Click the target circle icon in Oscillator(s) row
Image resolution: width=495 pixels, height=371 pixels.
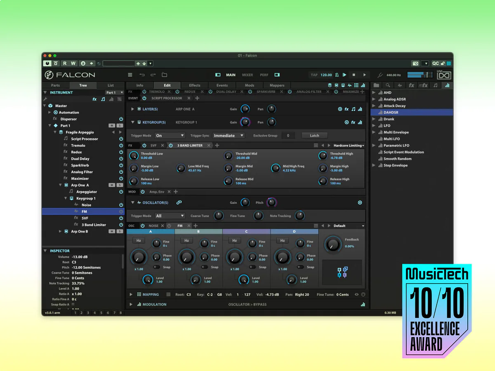point(360,202)
